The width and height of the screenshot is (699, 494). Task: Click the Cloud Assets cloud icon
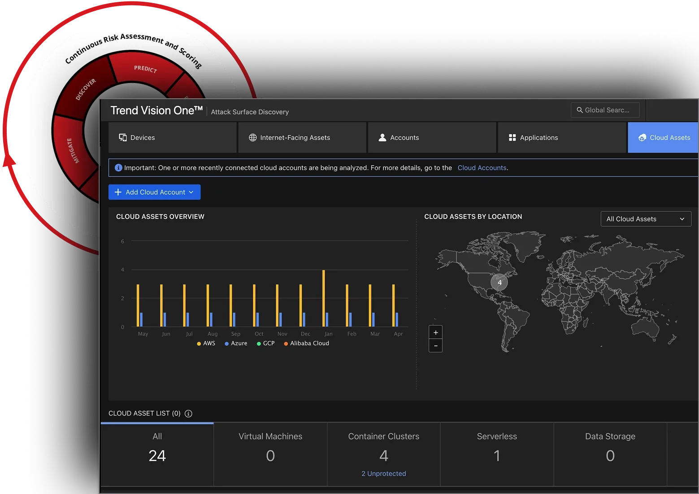pos(643,138)
